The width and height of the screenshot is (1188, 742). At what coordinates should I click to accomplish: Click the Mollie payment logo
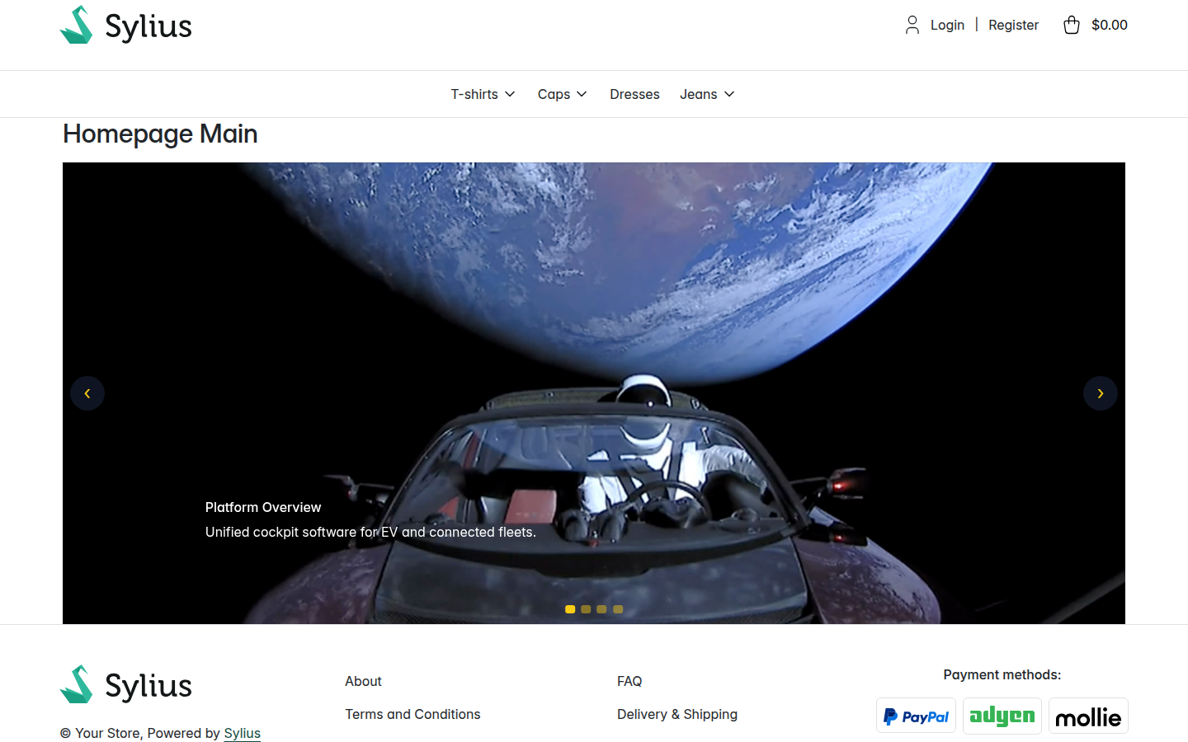pos(1088,716)
